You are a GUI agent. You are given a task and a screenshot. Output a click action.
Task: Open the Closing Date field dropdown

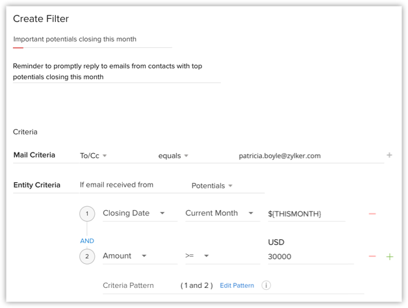click(140, 213)
